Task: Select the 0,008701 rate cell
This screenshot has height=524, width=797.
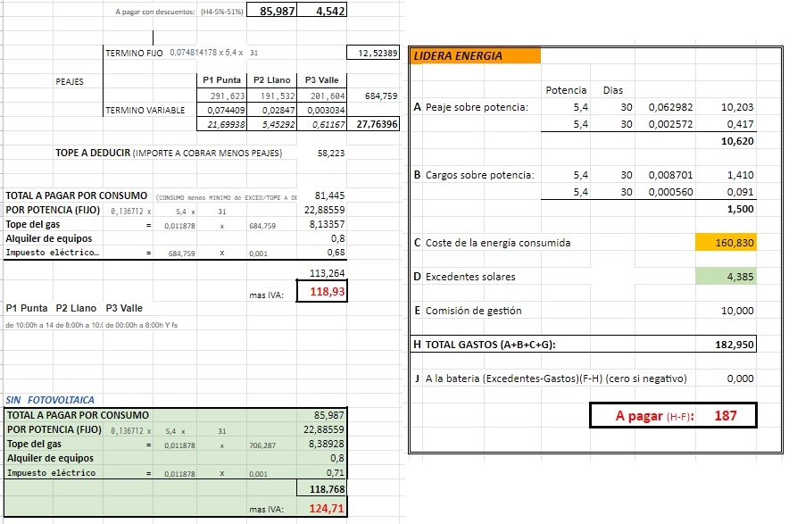Action: [x=665, y=175]
